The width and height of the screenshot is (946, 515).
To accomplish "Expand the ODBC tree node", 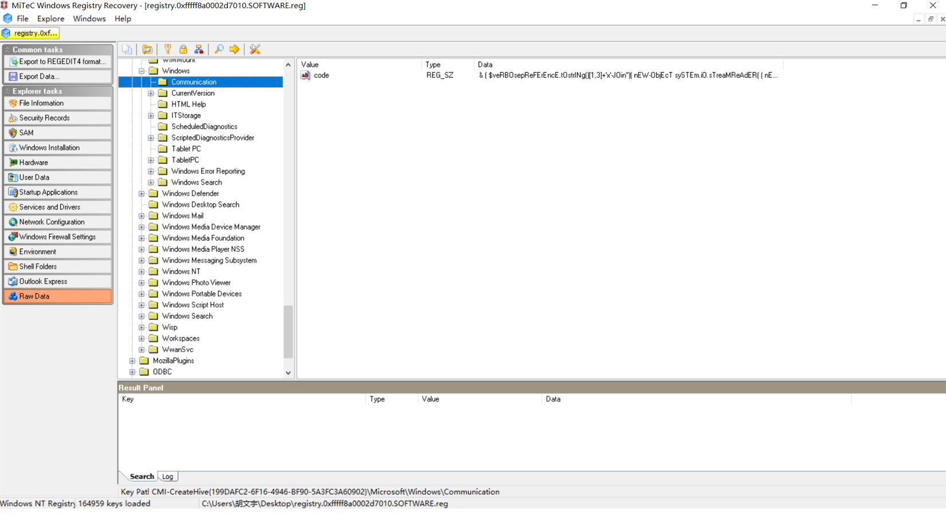I will pyautogui.click(x=132, y=372).
